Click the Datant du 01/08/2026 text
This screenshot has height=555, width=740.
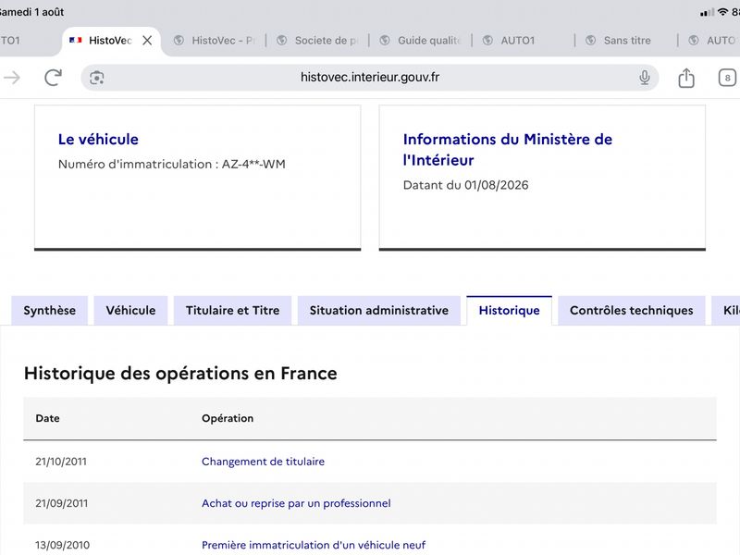coord(466,185)
